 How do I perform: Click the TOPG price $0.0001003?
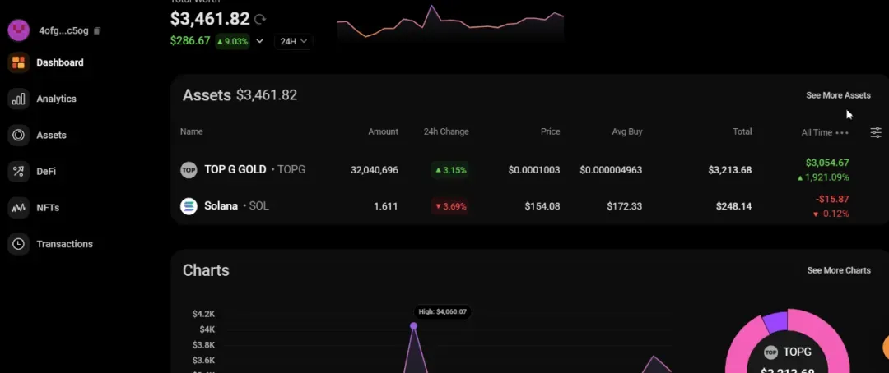(x=534, y=170)
